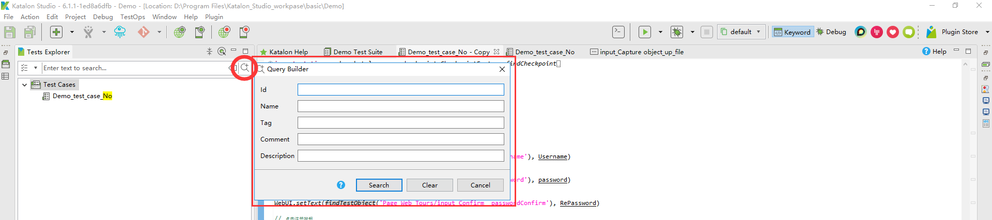Open the New item dropdown arrow
Viewport: 992px width, 220px height.
tap(72, 32)
